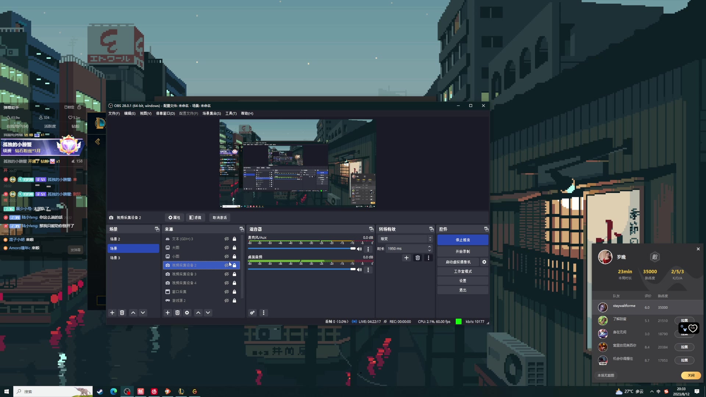Toggle visibility of 文本 (GDI+) 3 source

click(227, 239)
